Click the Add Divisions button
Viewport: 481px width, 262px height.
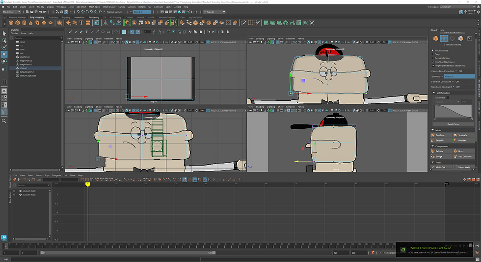coord(465,156)
